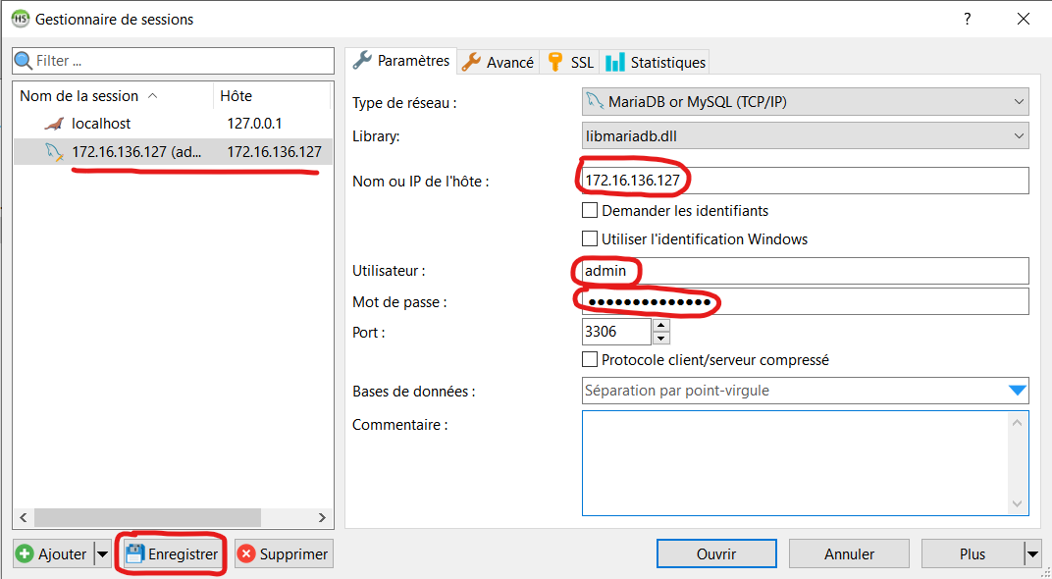
Task: Click the HeidiSQL logo in title bar
Action: (20, 19)
